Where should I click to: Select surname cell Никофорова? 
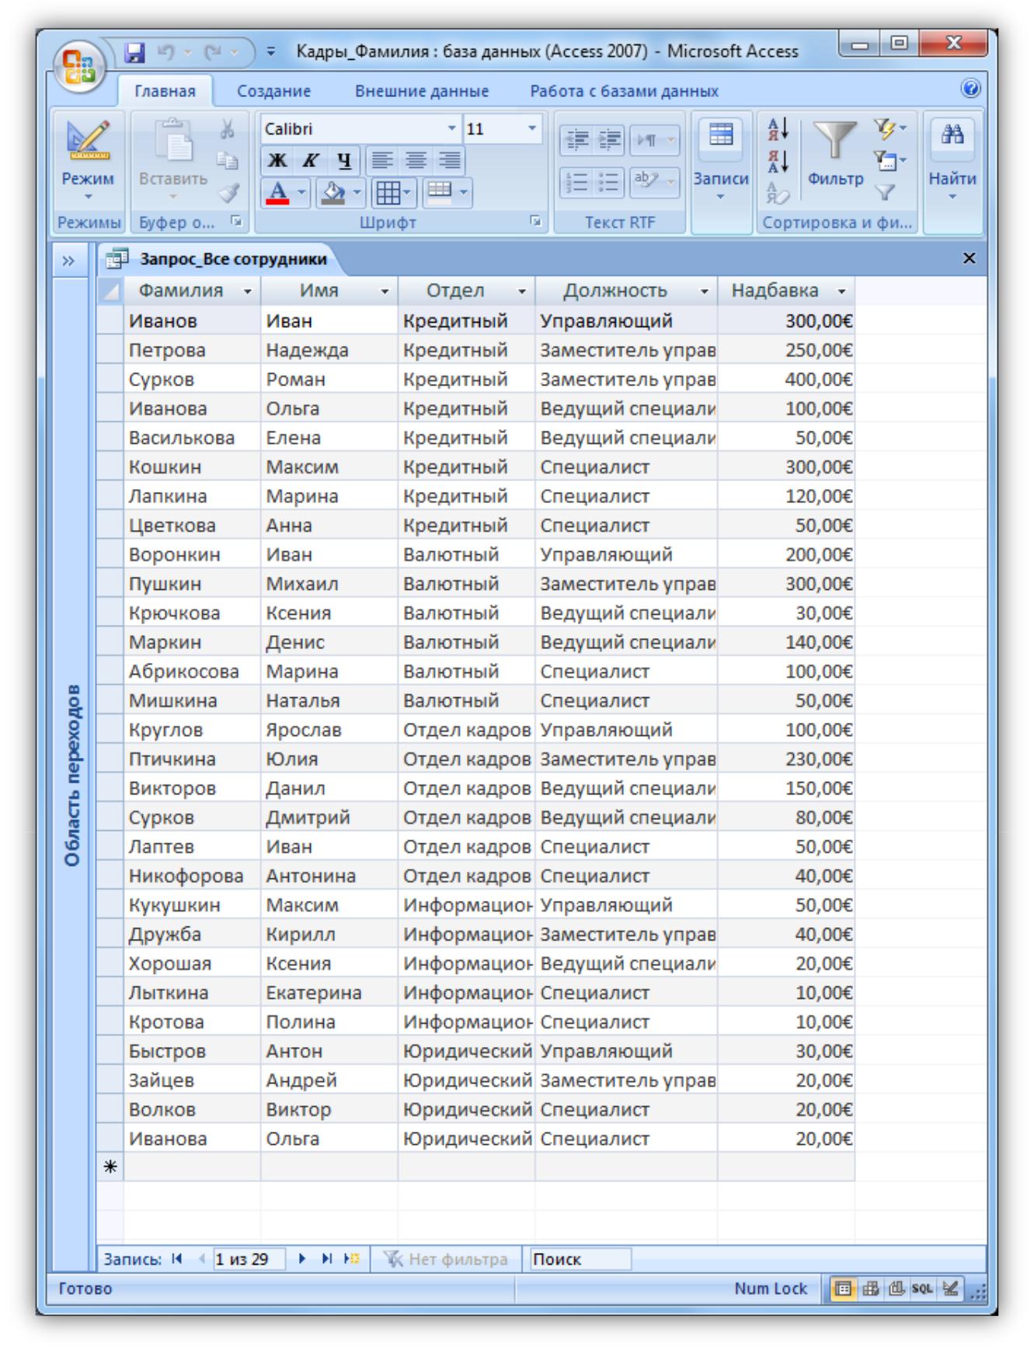pyautogui.click(x=192, y=876)
